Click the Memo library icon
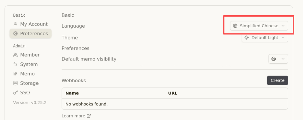 [x=15, y=74]
